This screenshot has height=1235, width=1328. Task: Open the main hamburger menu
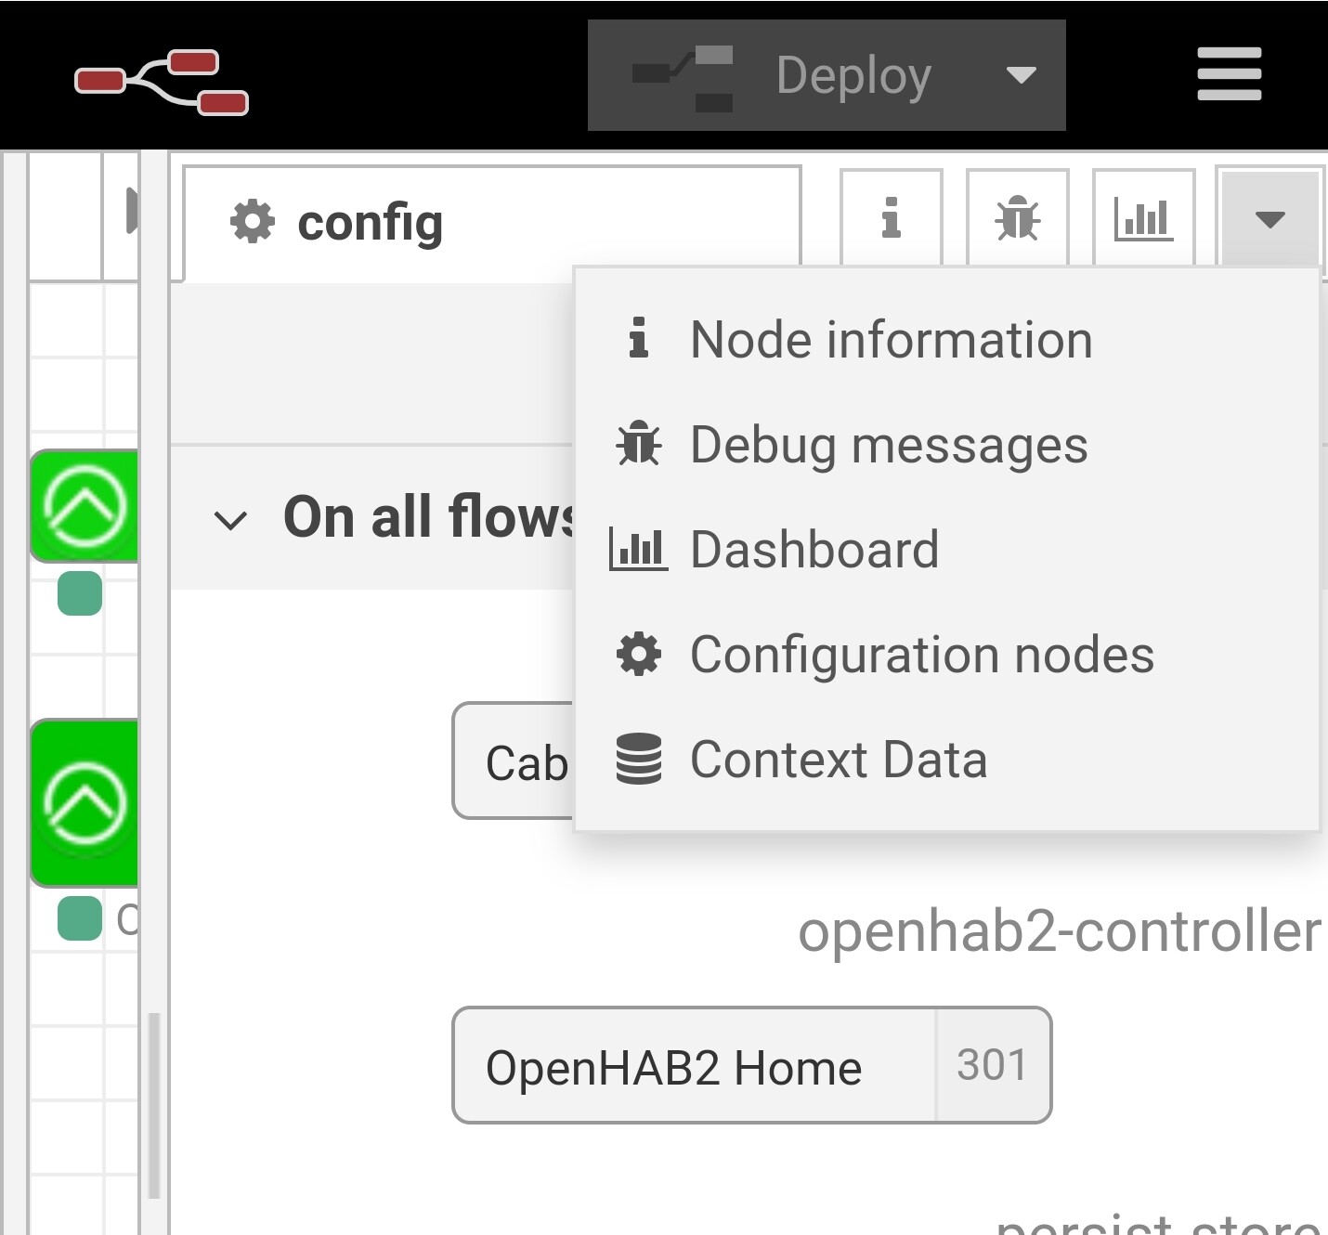pos(1229,74)
